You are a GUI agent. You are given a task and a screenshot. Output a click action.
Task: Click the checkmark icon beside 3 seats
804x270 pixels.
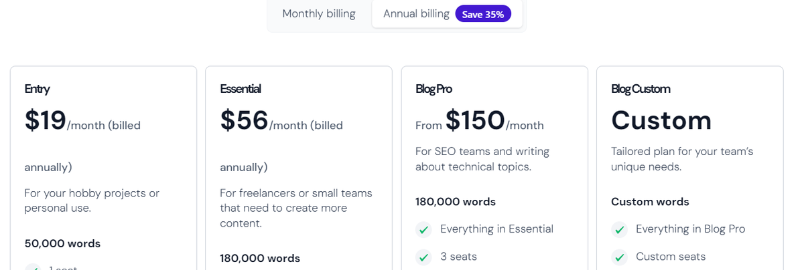pyautogui.click(x=423, y=257)
